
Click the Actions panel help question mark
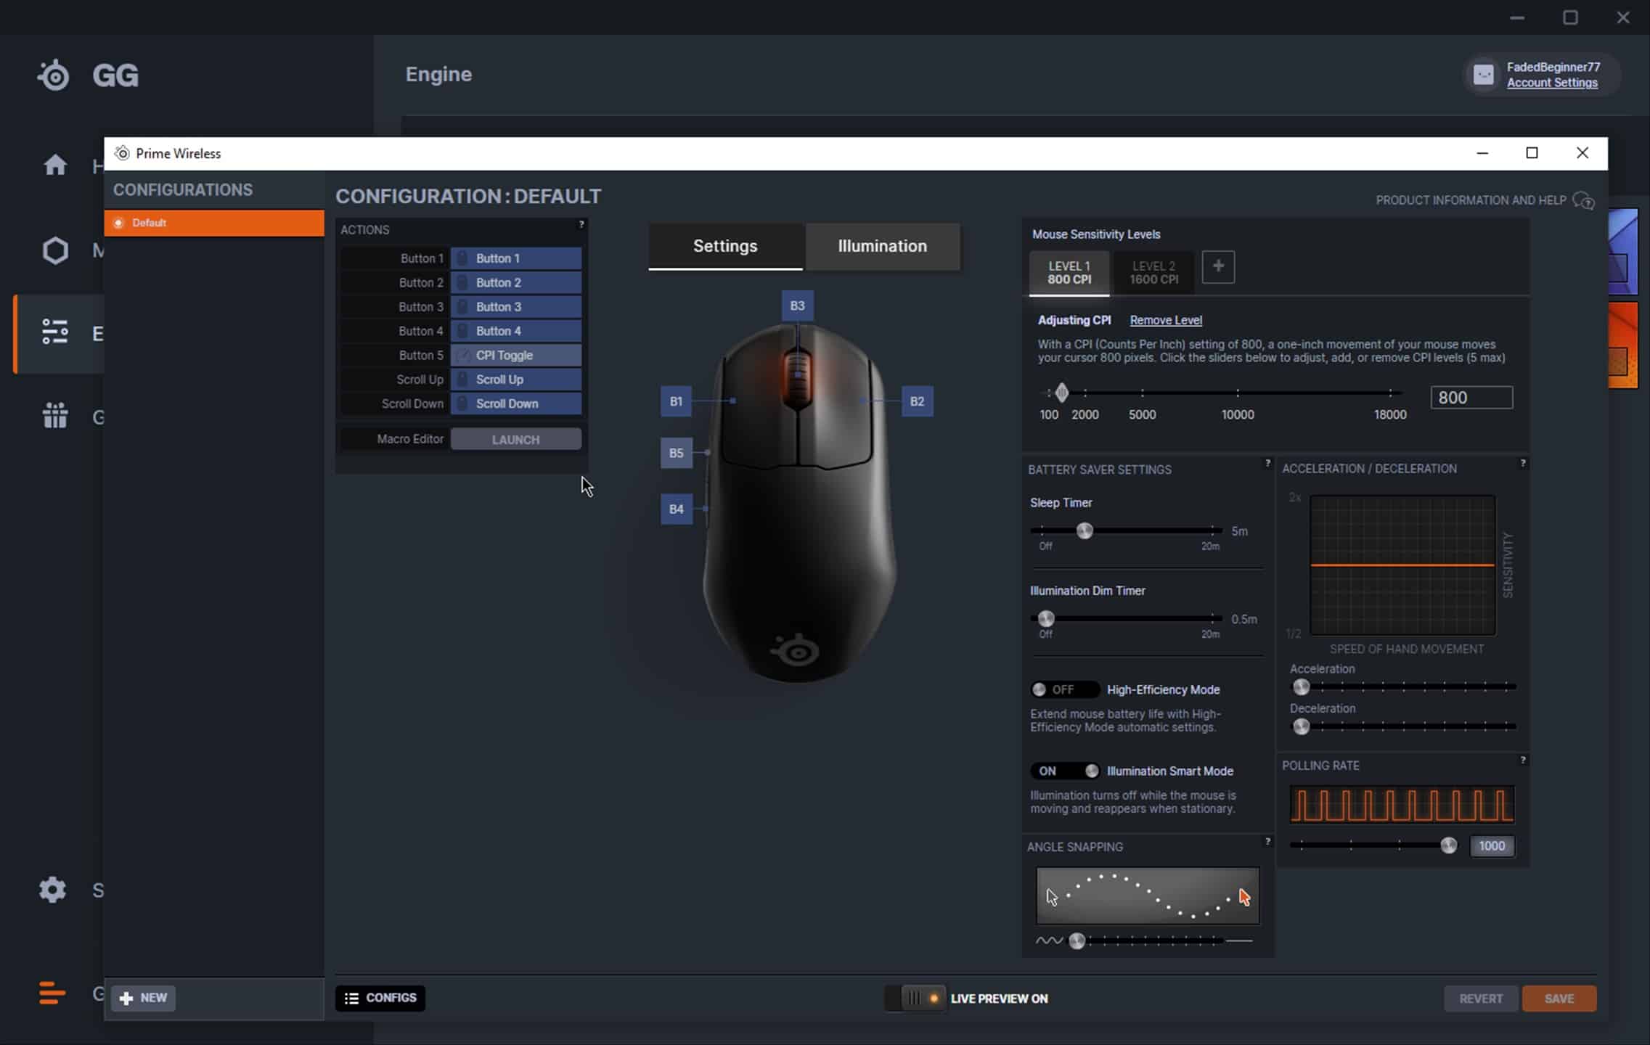point(581,224)
